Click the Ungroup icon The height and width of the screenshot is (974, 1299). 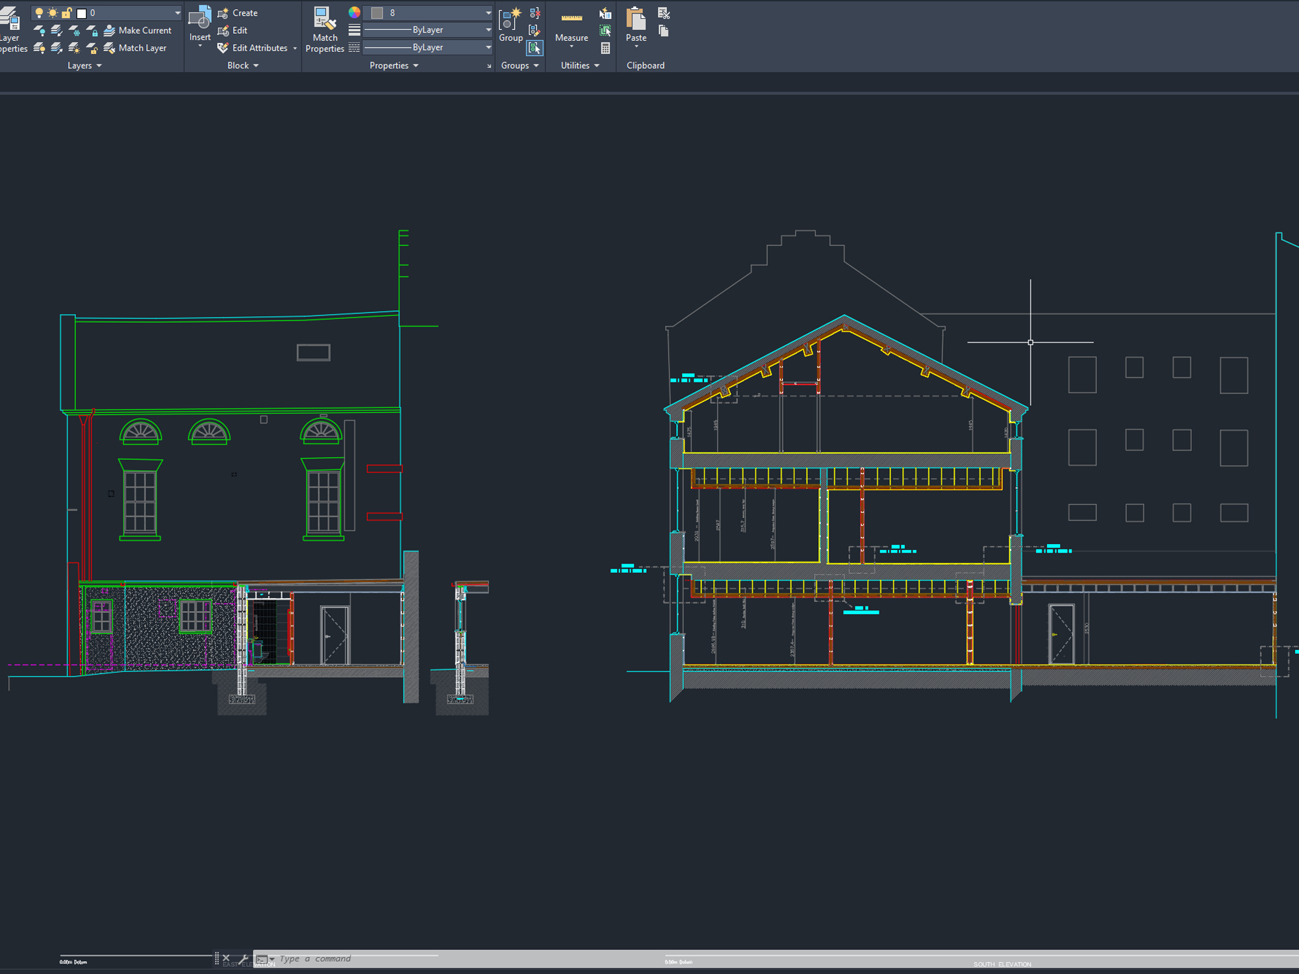click(x=535, y=12)
